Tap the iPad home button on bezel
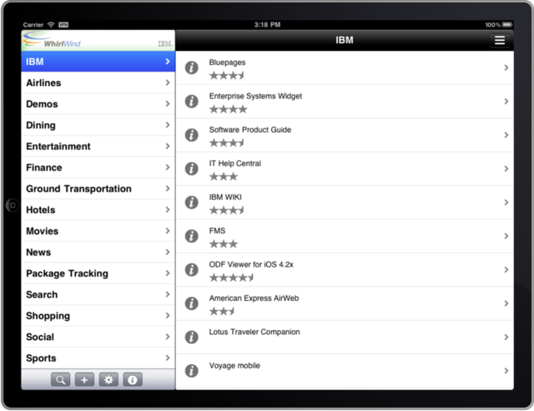This screenshot has height=411, width=534. 13,205
